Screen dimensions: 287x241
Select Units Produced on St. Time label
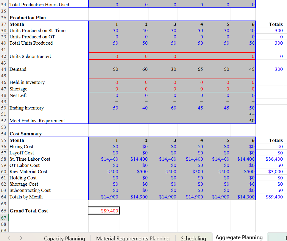pyautogui.click(x=37, y=31)
